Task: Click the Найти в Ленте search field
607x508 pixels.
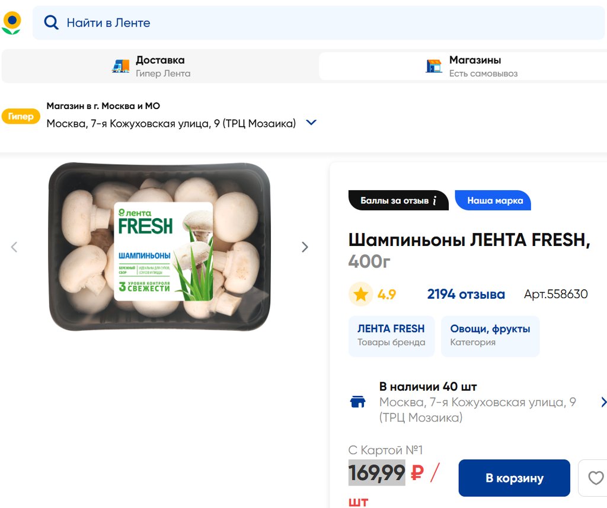Action: coord(320,23)
